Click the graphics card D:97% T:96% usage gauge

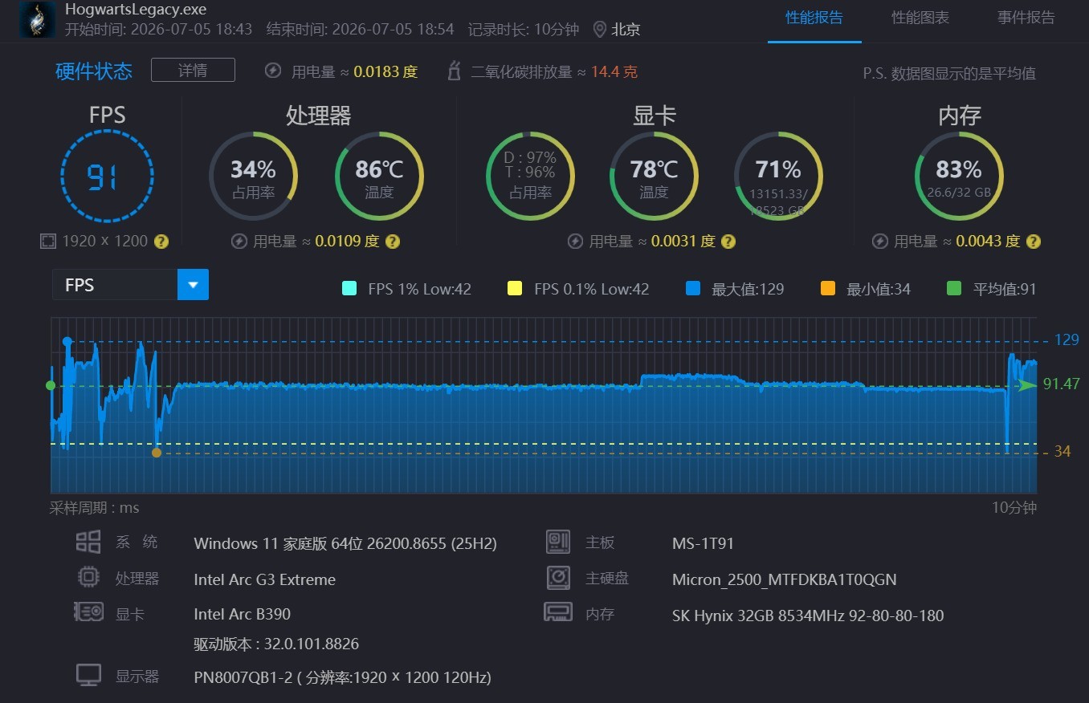531,176
